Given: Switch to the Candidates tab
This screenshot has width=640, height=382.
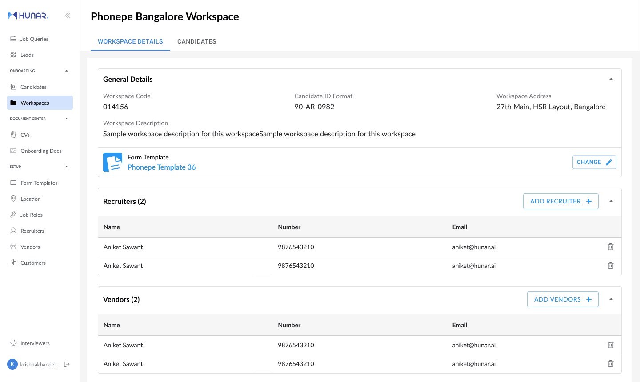Looking at the screenshot, I should [197, 41].
